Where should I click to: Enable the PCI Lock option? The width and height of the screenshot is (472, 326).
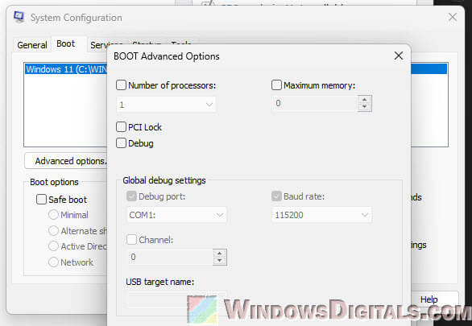tap(121, 127)
